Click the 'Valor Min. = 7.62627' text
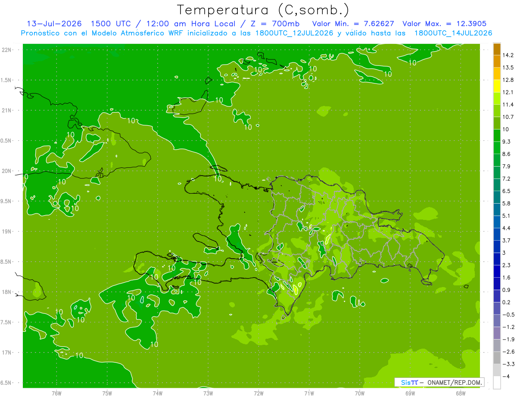The image size is (517, 399). coord(353,24)
